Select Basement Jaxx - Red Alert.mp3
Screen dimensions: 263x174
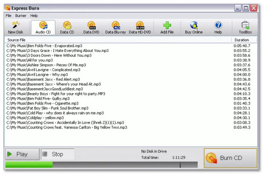click(43, 80)
